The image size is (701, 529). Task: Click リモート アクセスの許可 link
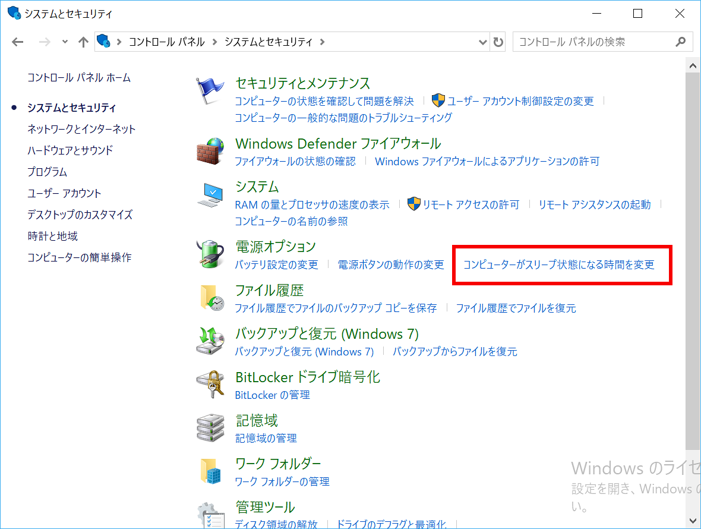pyautogui.click(x=471, y=204)
